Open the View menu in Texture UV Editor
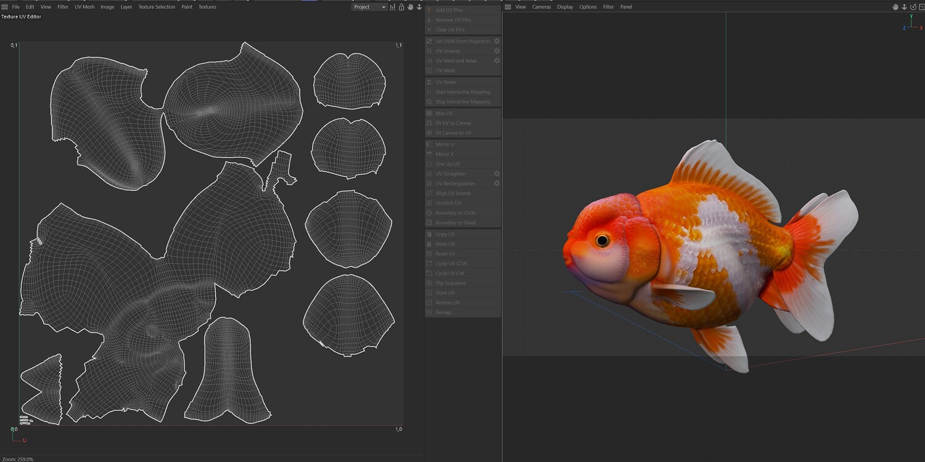This screenshot has height=462, width=925. 46,7
